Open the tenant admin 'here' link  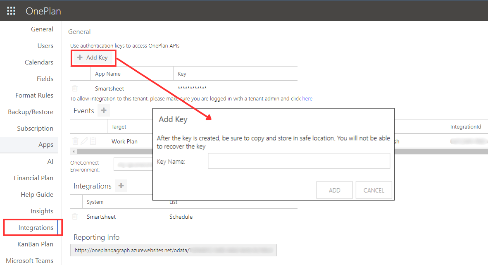click(x=307, y=98)
